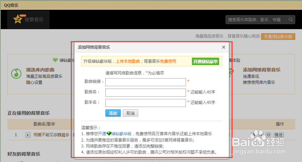Click the 歌曲名/歌手 column header
302x162 pixels.
click(44, 124)
